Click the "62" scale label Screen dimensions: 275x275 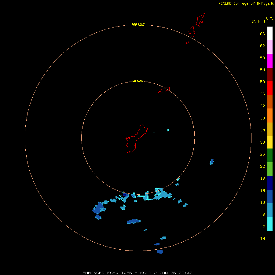tap(262, 46)
